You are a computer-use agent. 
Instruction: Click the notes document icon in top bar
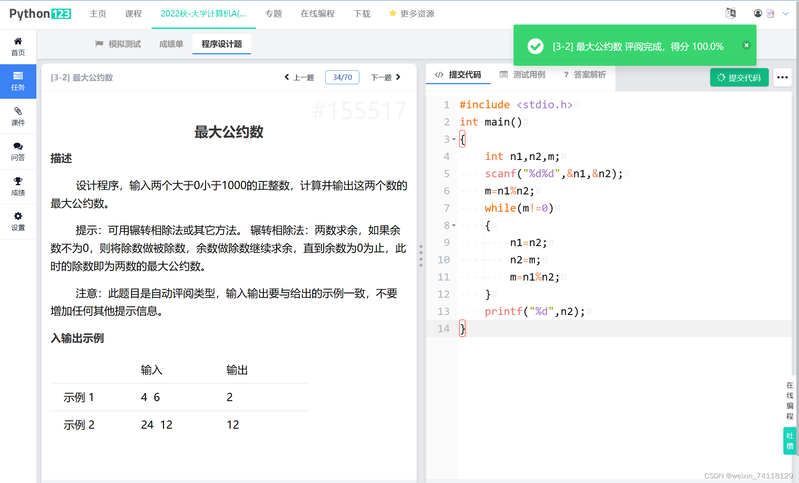point(771,13)
